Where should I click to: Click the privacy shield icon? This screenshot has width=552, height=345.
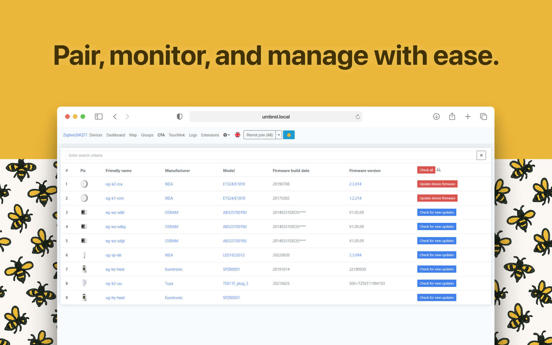180,117
